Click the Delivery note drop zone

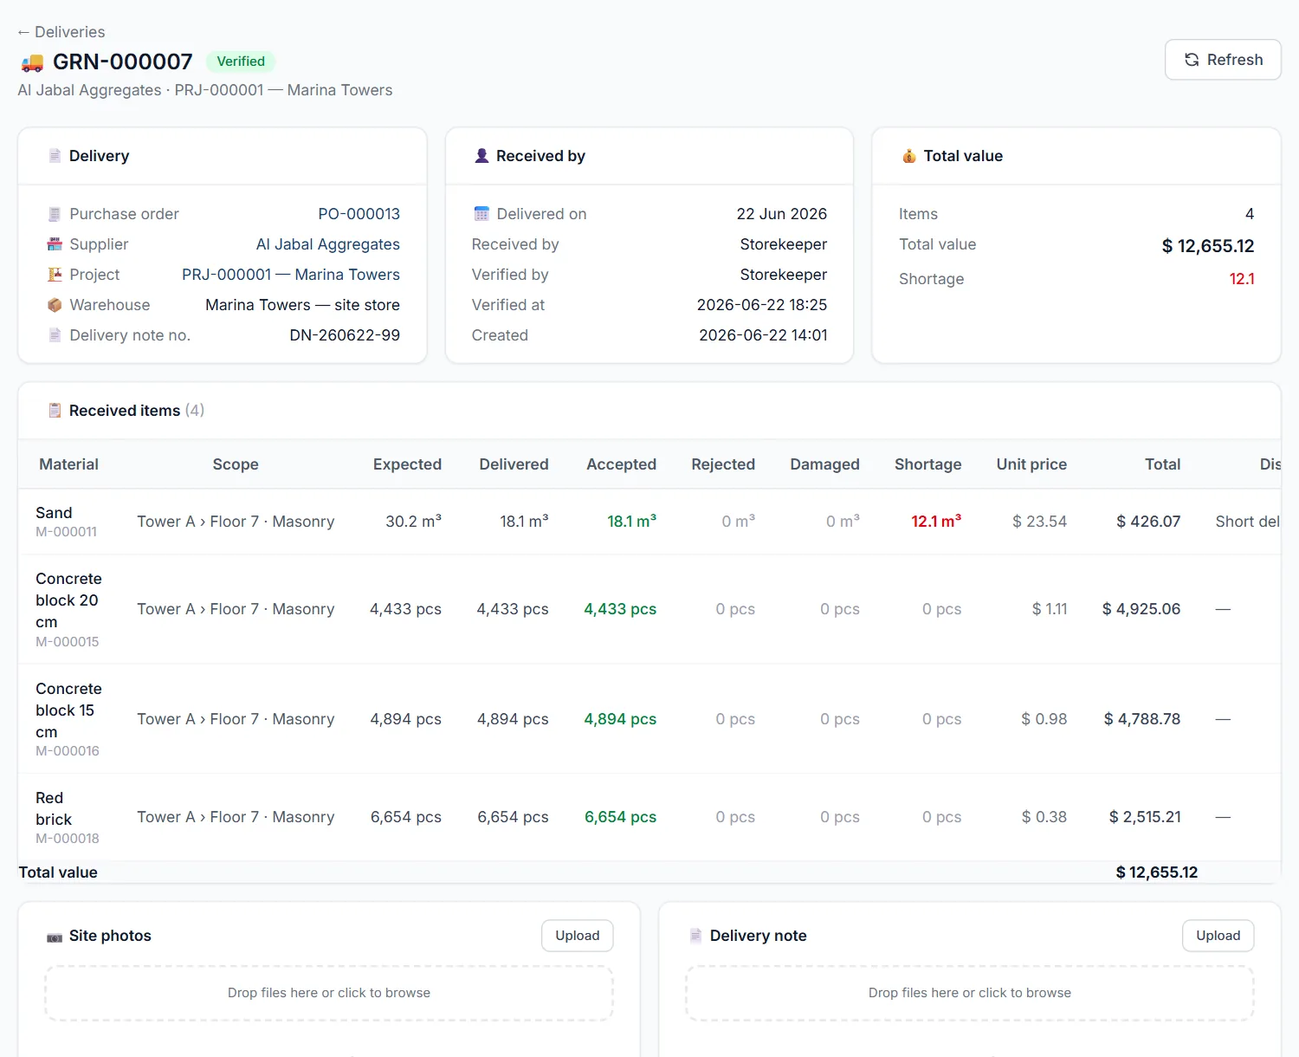[x=970, y=993]
